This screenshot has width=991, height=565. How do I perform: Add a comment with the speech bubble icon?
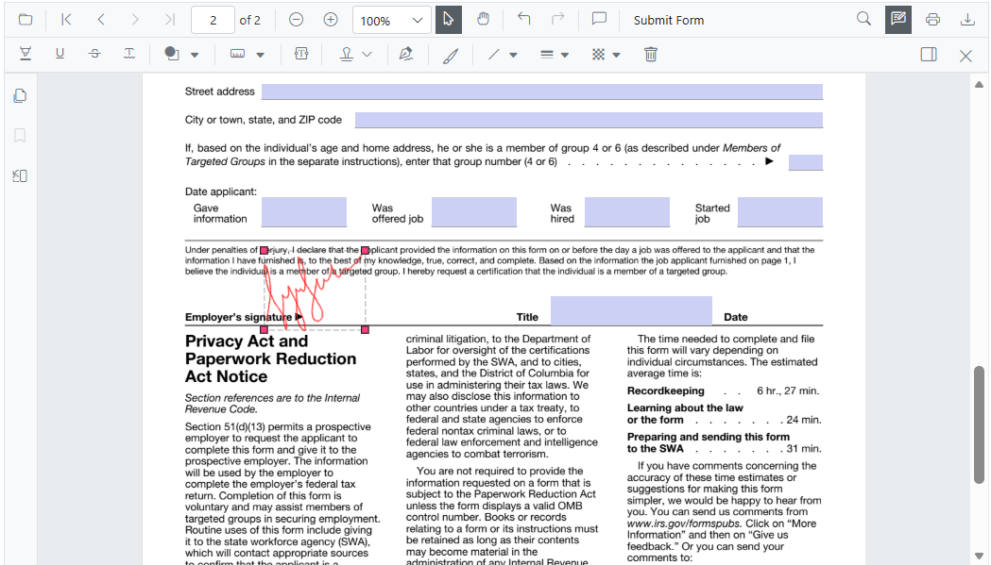click(599, 20)
